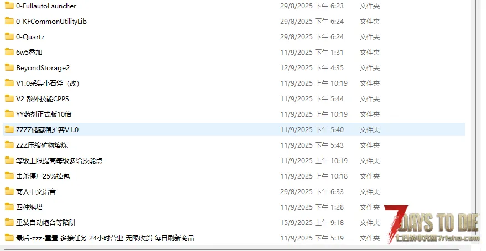Select the YY药剂正式版10倍 folder name

pos(44,114)
